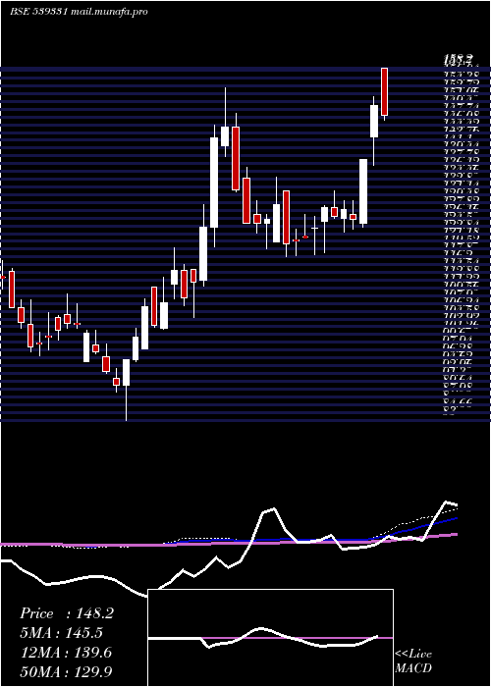Click the latest red candlestick at chart top
The width and height of the screenshot is (491, 687).
tap(385, 92)
